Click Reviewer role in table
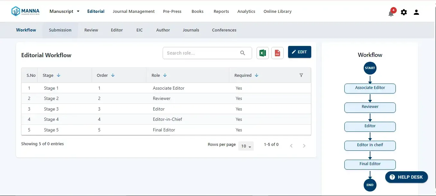Image resolution: width=436 pixels, height=196 pixels. tap(162, 98)
